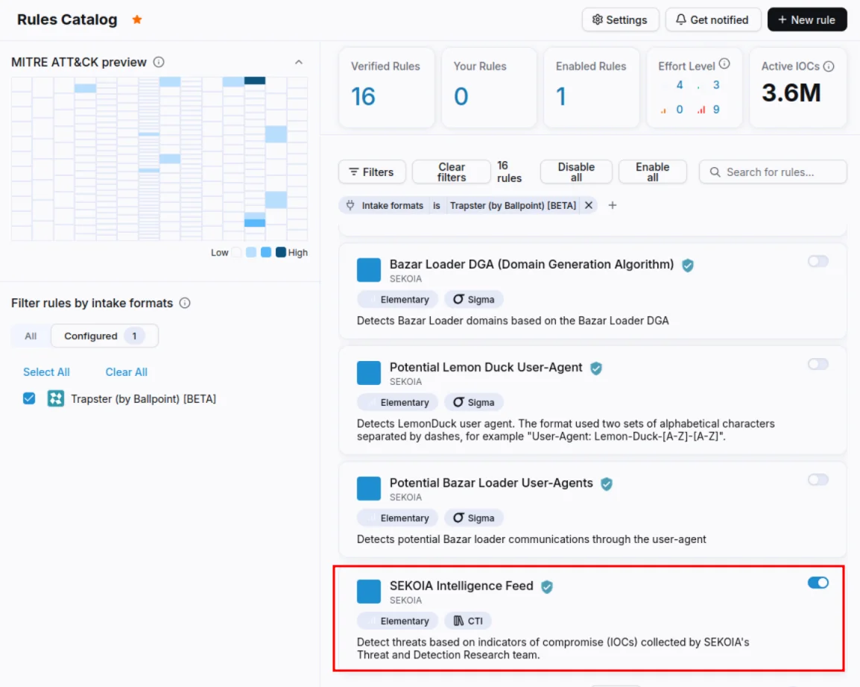Add another filter with plus icon
Viewport: 860px width, 687px height.
[x=613, y=205]
